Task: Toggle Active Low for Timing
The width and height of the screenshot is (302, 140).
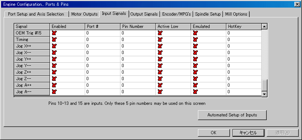Action: click(160, 40)
